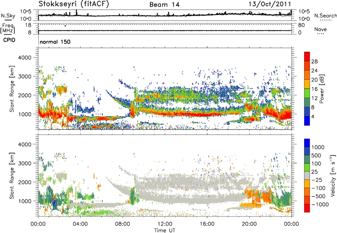Screen dimensions: 337x233
Task: Click the '28' label on the Power colorbar
Action: (314, 61)
